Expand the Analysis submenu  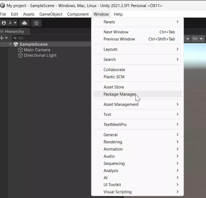pyautogui.click(x=137, y=171)
